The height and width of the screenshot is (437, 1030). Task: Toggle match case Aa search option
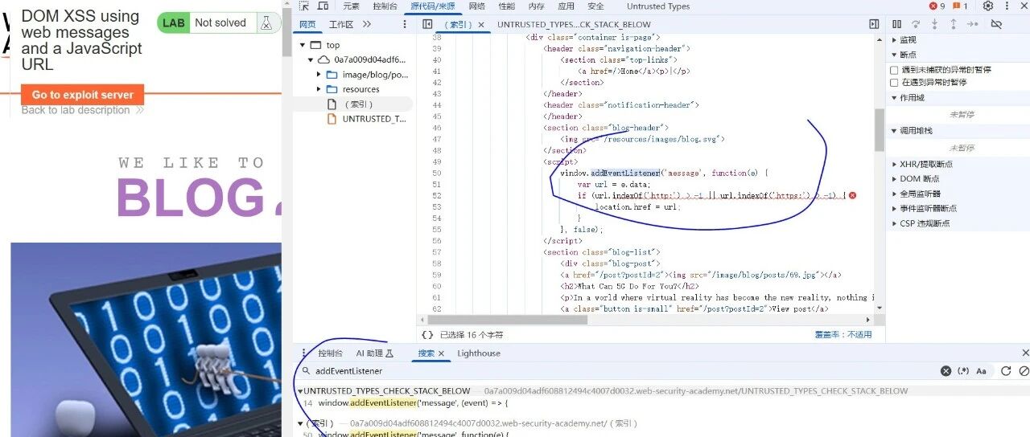click(982, 371)
